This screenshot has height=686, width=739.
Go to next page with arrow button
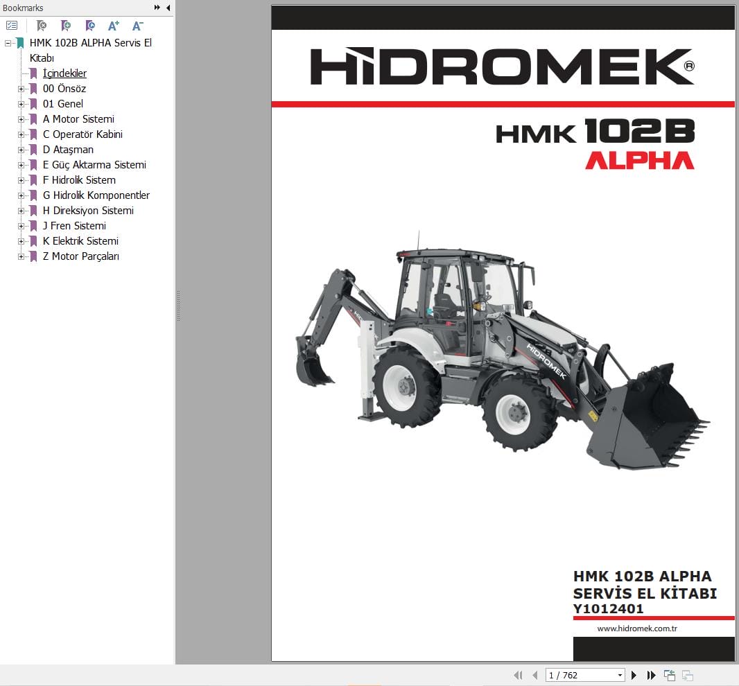tap(634, 675)
